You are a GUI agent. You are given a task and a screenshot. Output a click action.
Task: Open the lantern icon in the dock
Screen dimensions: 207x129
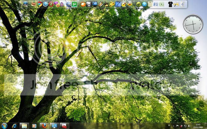click(x=106, y=4)
